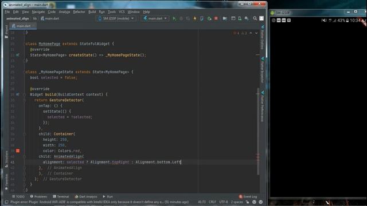The width and height of the screenshot is (367, 206).
Task: Toggle the read-only lock icon in status bar
Action: (x=247, y=202)
